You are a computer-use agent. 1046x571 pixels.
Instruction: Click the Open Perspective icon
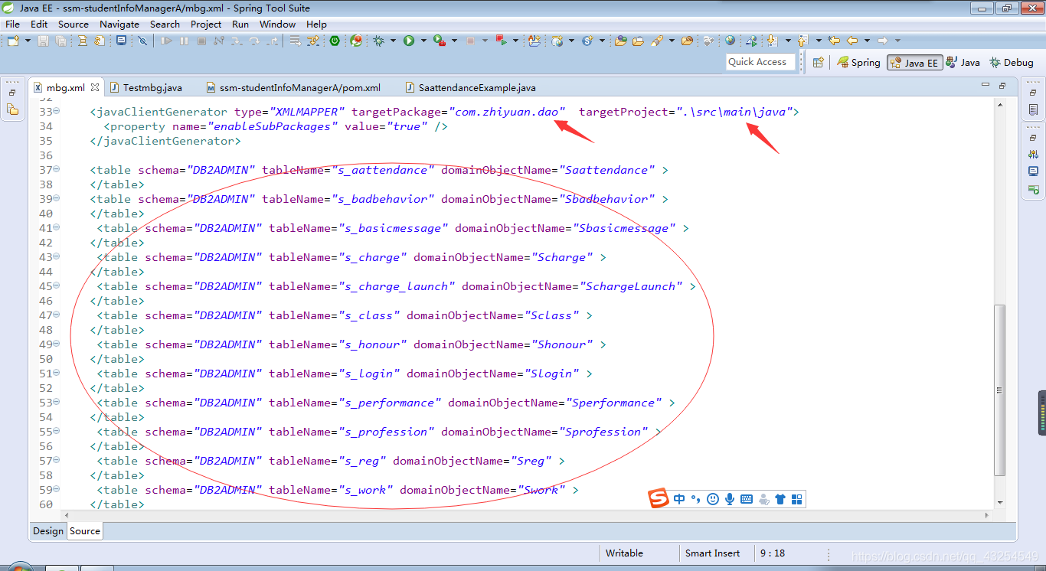pos(819,62)
